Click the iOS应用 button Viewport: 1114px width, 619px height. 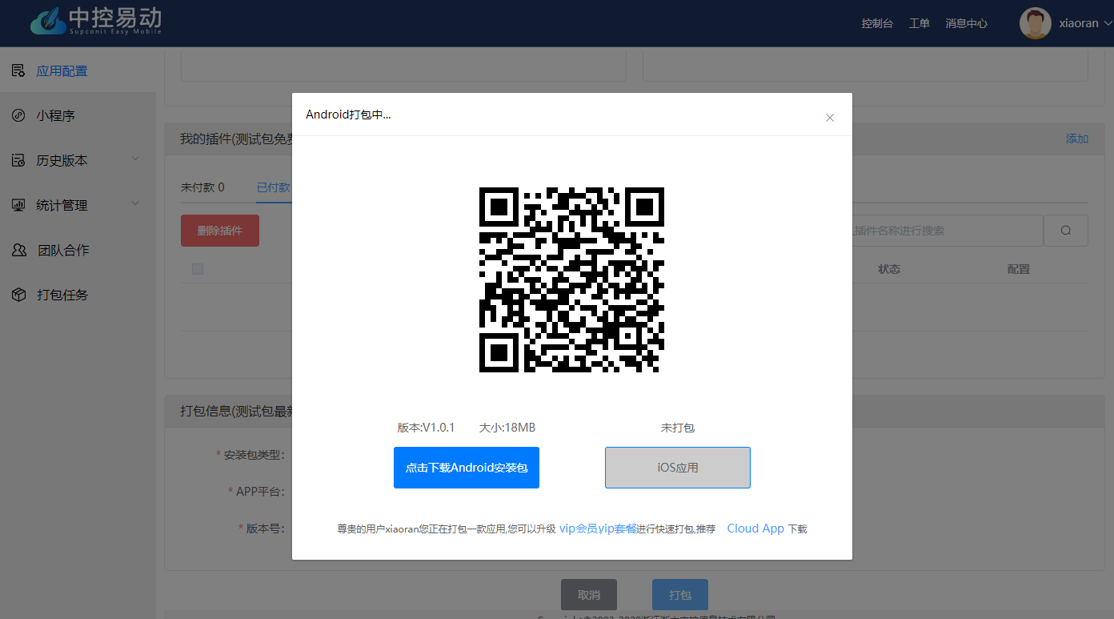pos(678,468)
